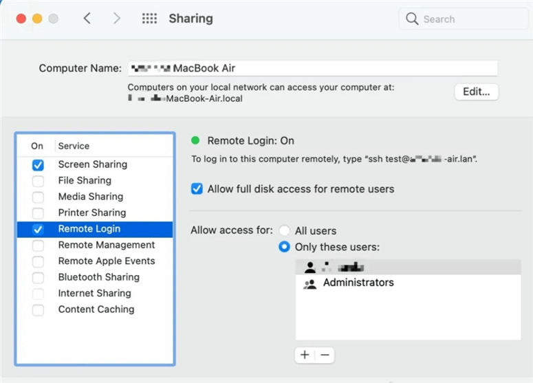Screen dimensions: 533x383
Task: Select the All users radio button
Action: coord(284,230)
